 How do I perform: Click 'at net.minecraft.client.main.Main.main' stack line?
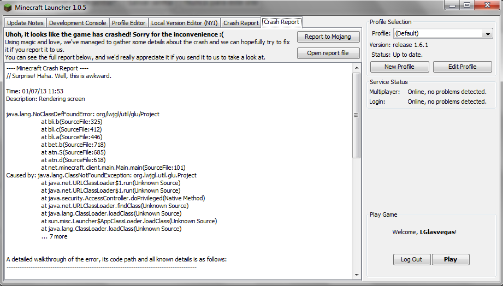pyautogui.click(x=113, y=168)
